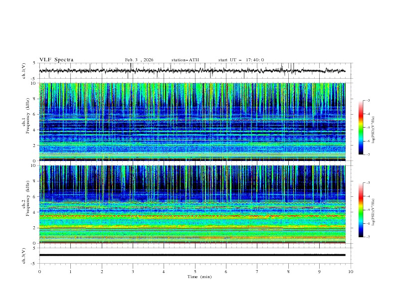Click the lower log(PSD) color bar

pyautogui.click(x=361, y=210)
